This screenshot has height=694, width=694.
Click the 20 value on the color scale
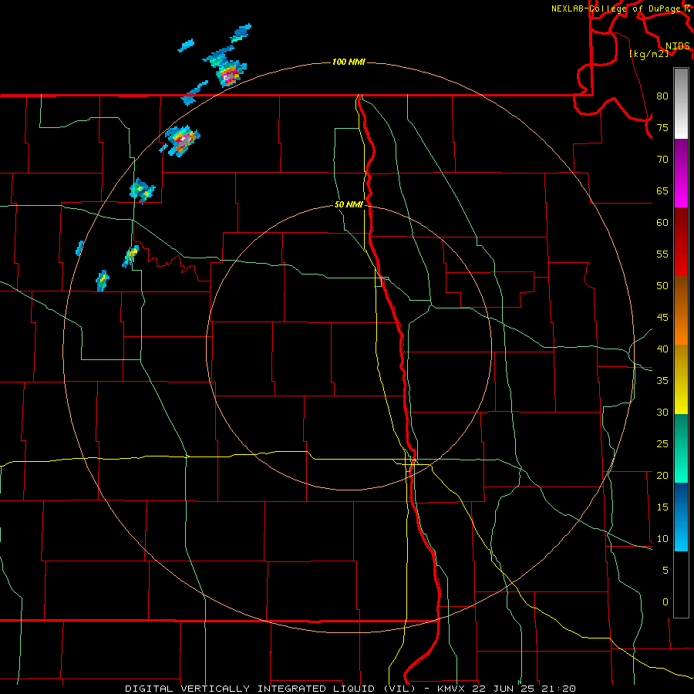pyautogui.click(x=662, y=475)
